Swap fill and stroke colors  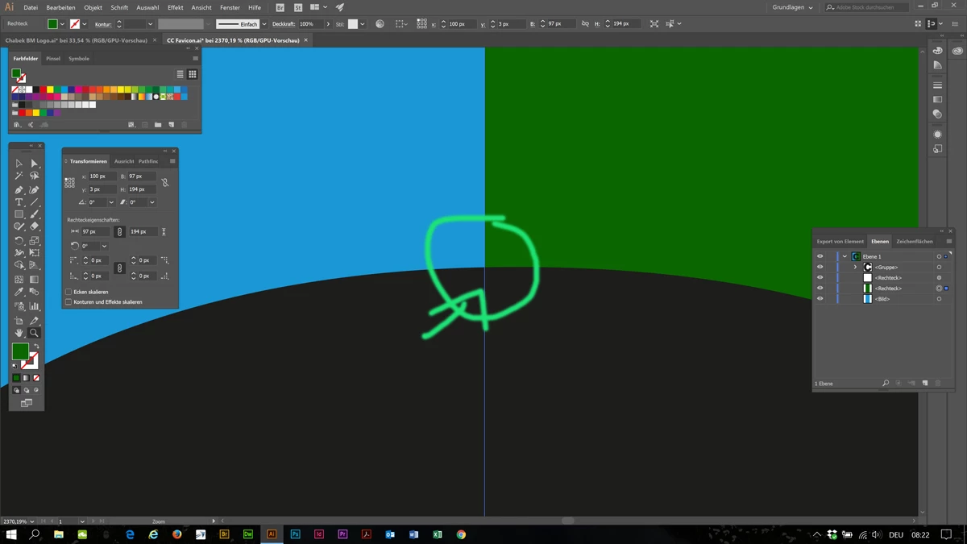point(36,347)
